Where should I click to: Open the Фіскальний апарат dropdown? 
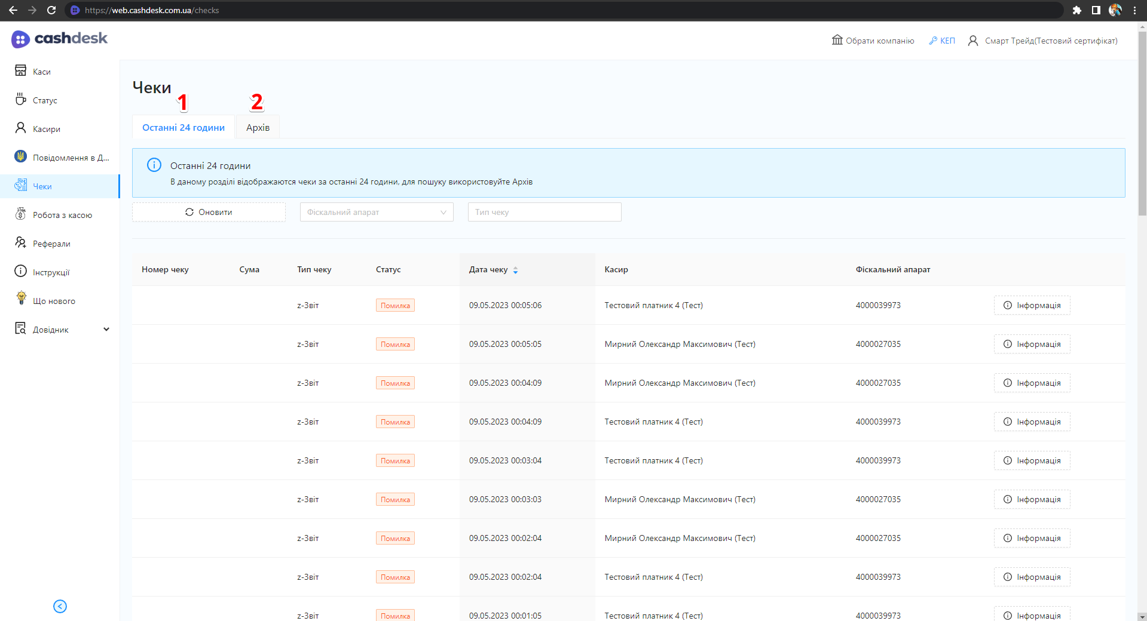click(376, 212)
